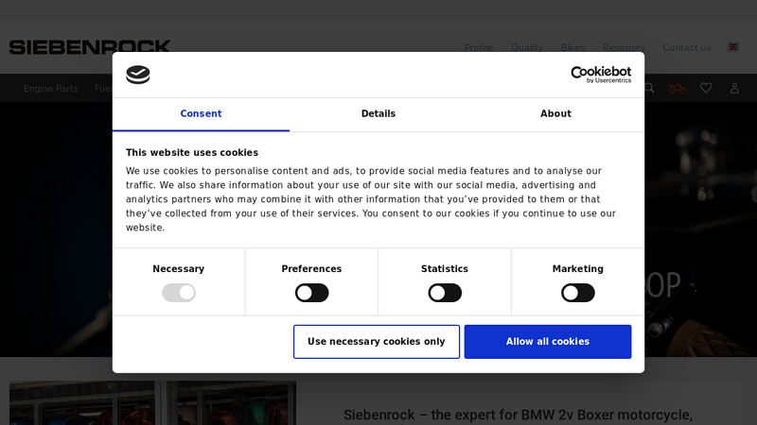Image resolution: width=757 pixels, height=425 pixels.
Task: Open the Engine Parts menu
Action: click(51, 89)
